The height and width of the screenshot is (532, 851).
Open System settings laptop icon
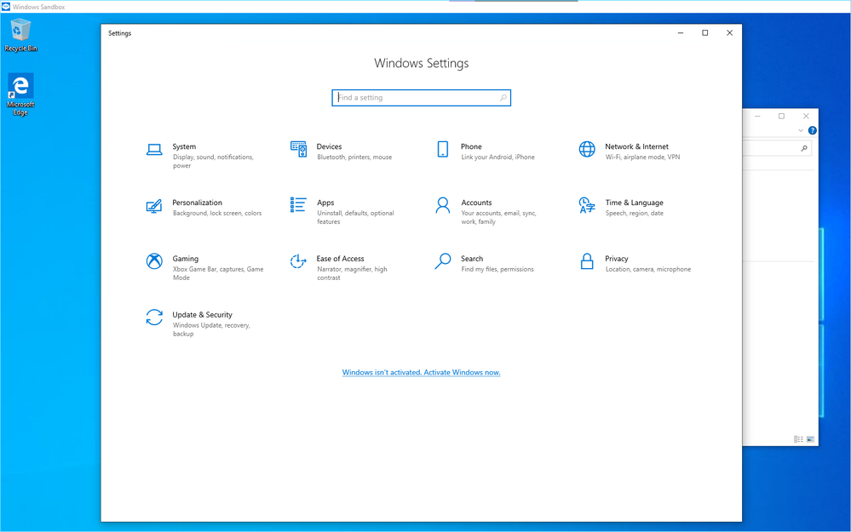click(x=154, y=150)
